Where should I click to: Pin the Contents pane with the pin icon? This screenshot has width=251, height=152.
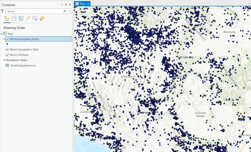click(x=66, y=5)
